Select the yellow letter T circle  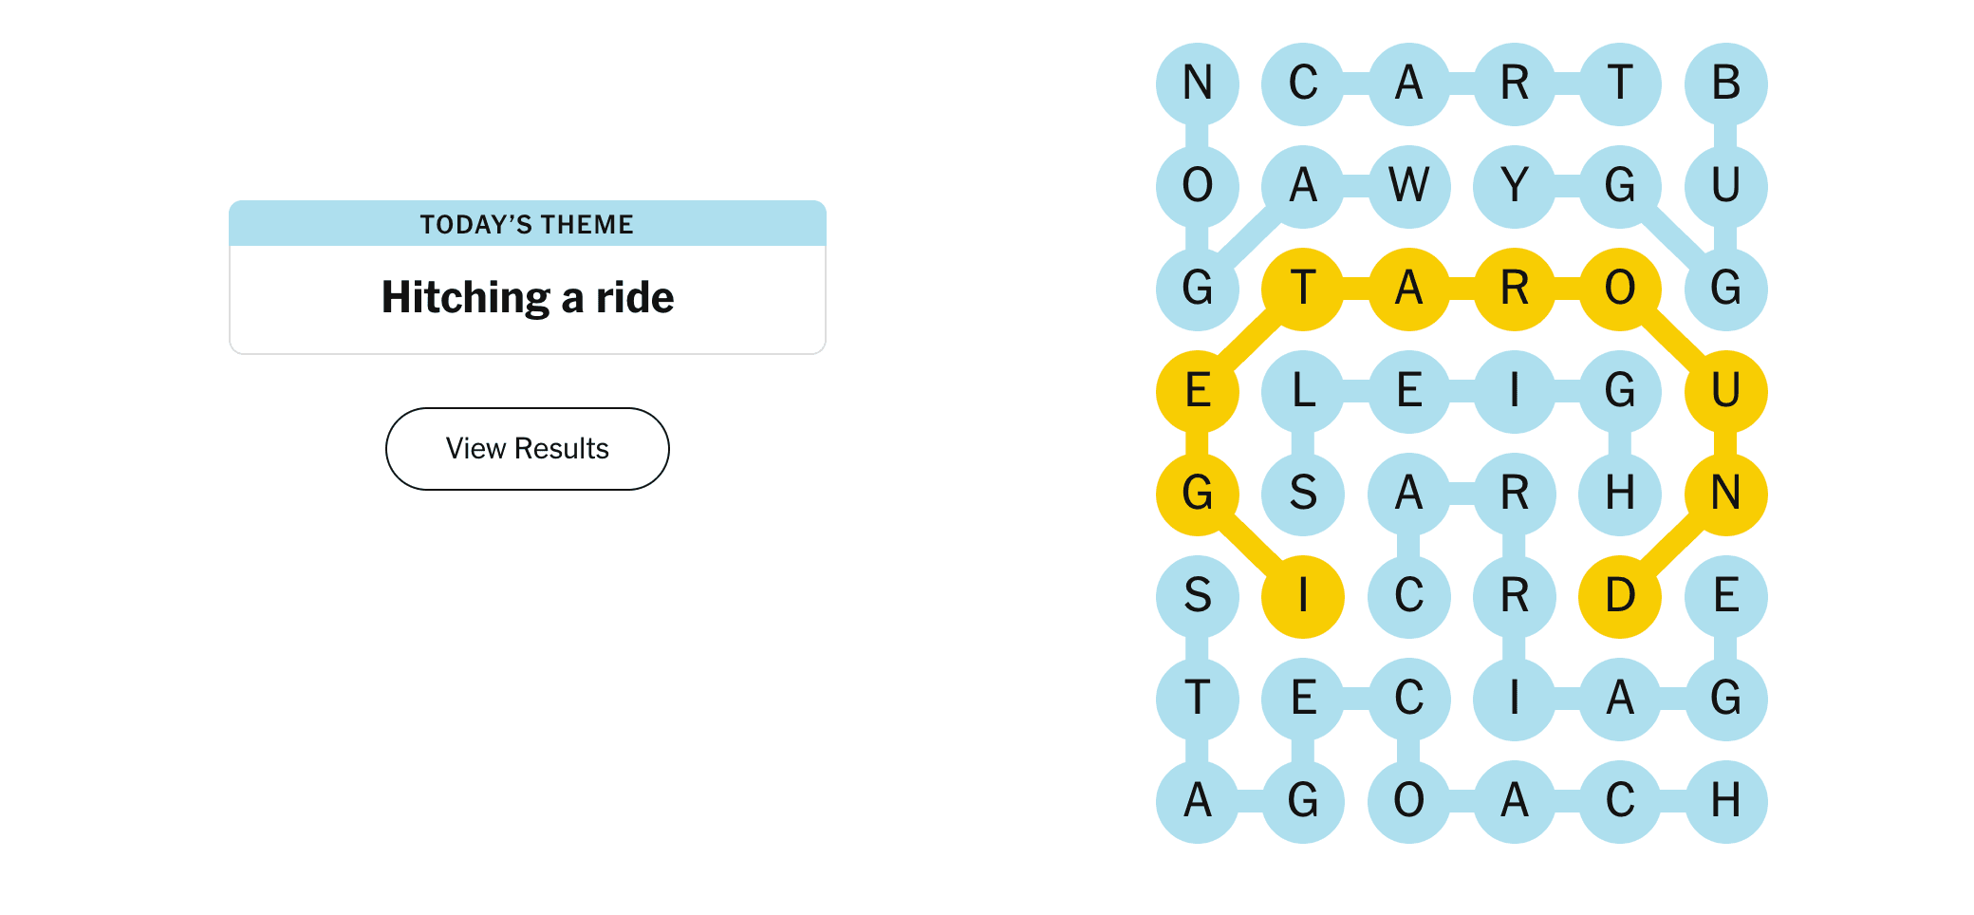pyautogui.click(x=1303, y=289)
